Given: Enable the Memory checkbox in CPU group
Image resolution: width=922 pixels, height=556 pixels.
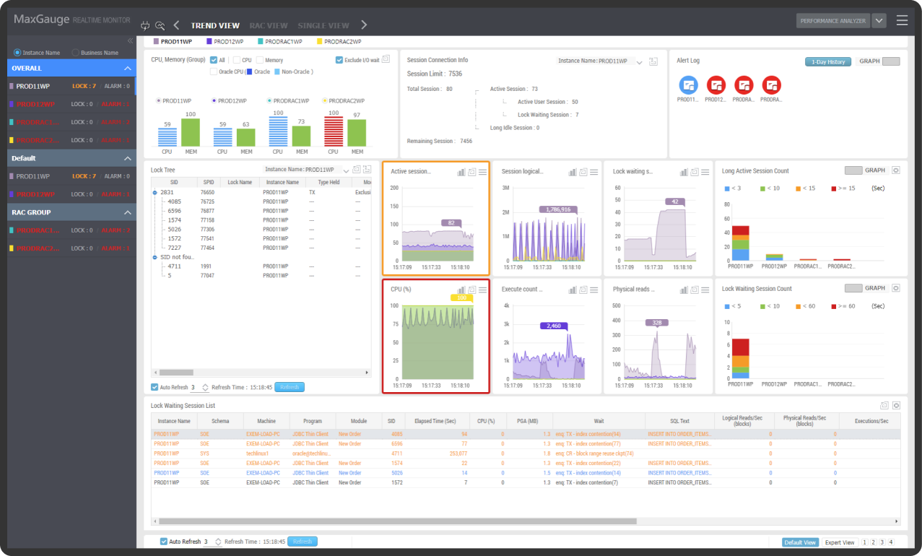Looking at the screenshot, I should pos(260,61).
